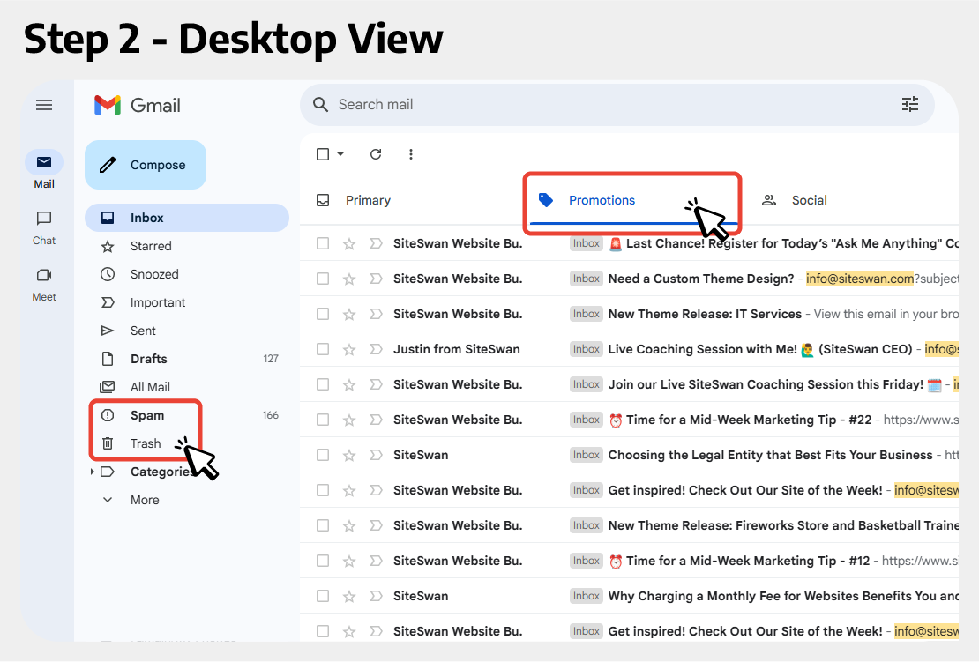This screenshot has height=662, width=979.
Task: Open the Chat section icon
Action: pos(44,219)
